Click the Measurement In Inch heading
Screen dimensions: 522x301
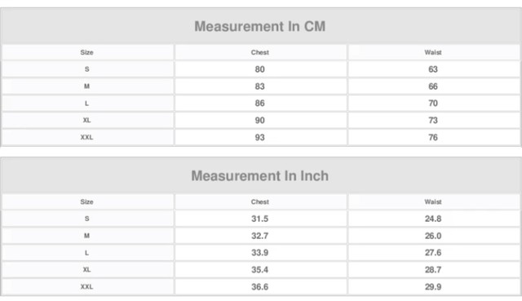pos(259,176)
